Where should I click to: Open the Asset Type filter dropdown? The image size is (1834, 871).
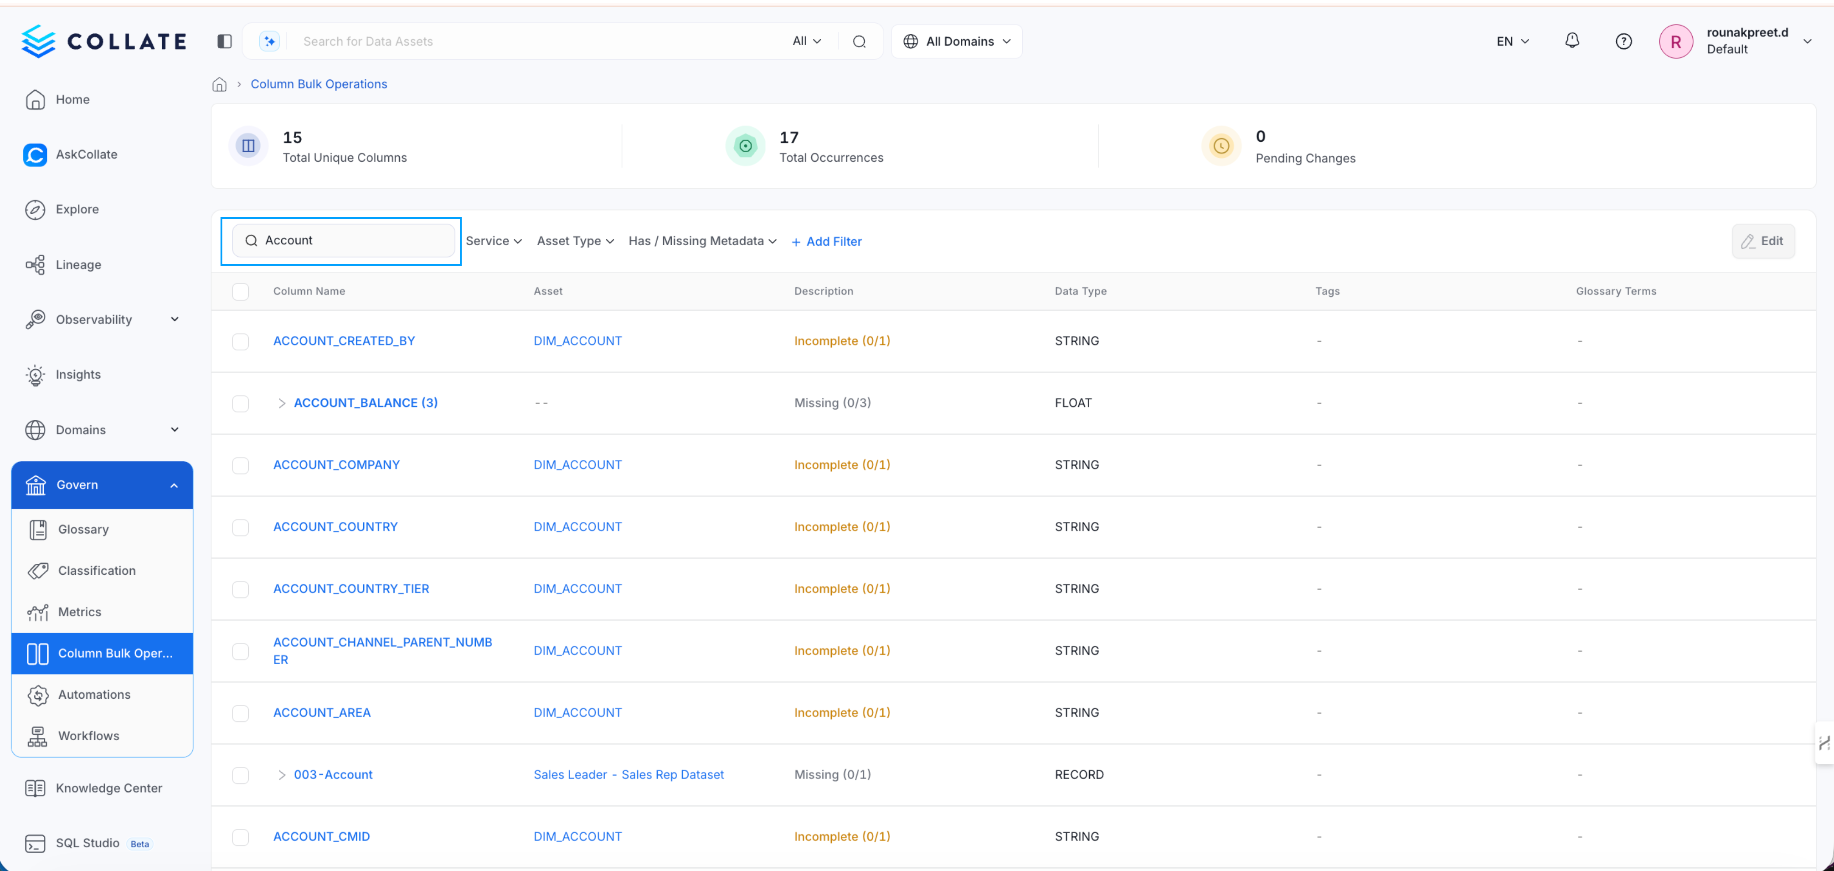(575, 241)
